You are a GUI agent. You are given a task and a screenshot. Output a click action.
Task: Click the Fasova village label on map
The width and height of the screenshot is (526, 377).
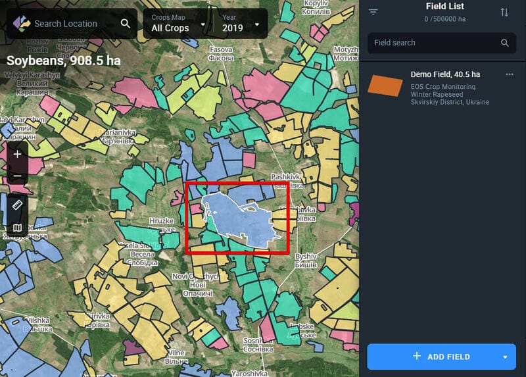(221, 54)
